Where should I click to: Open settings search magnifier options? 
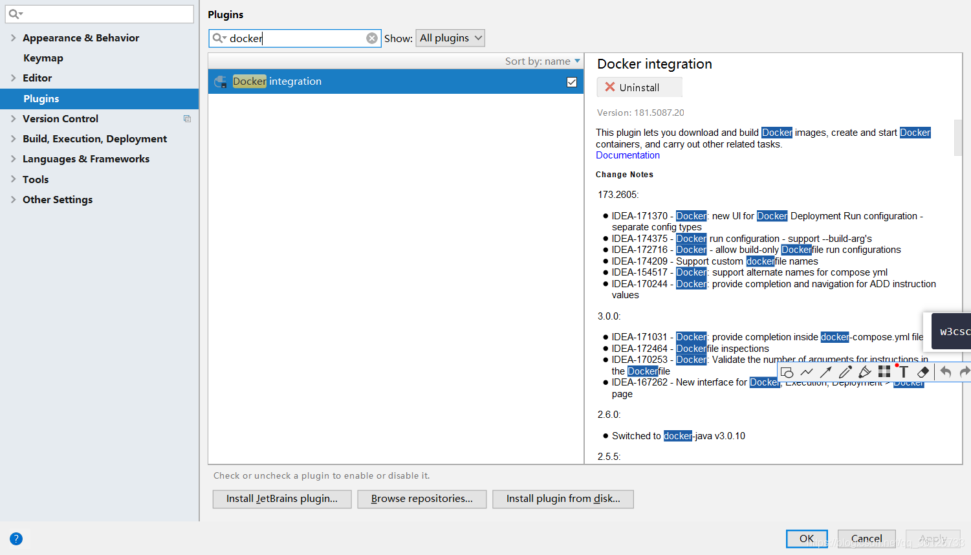pos(16,14)
